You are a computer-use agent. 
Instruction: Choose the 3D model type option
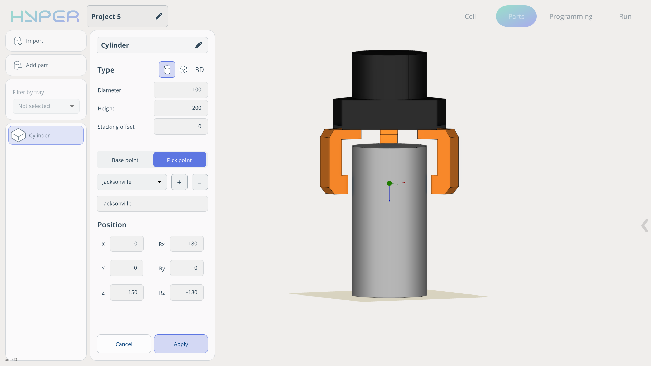pyautogui.click(x=199, y=69)
